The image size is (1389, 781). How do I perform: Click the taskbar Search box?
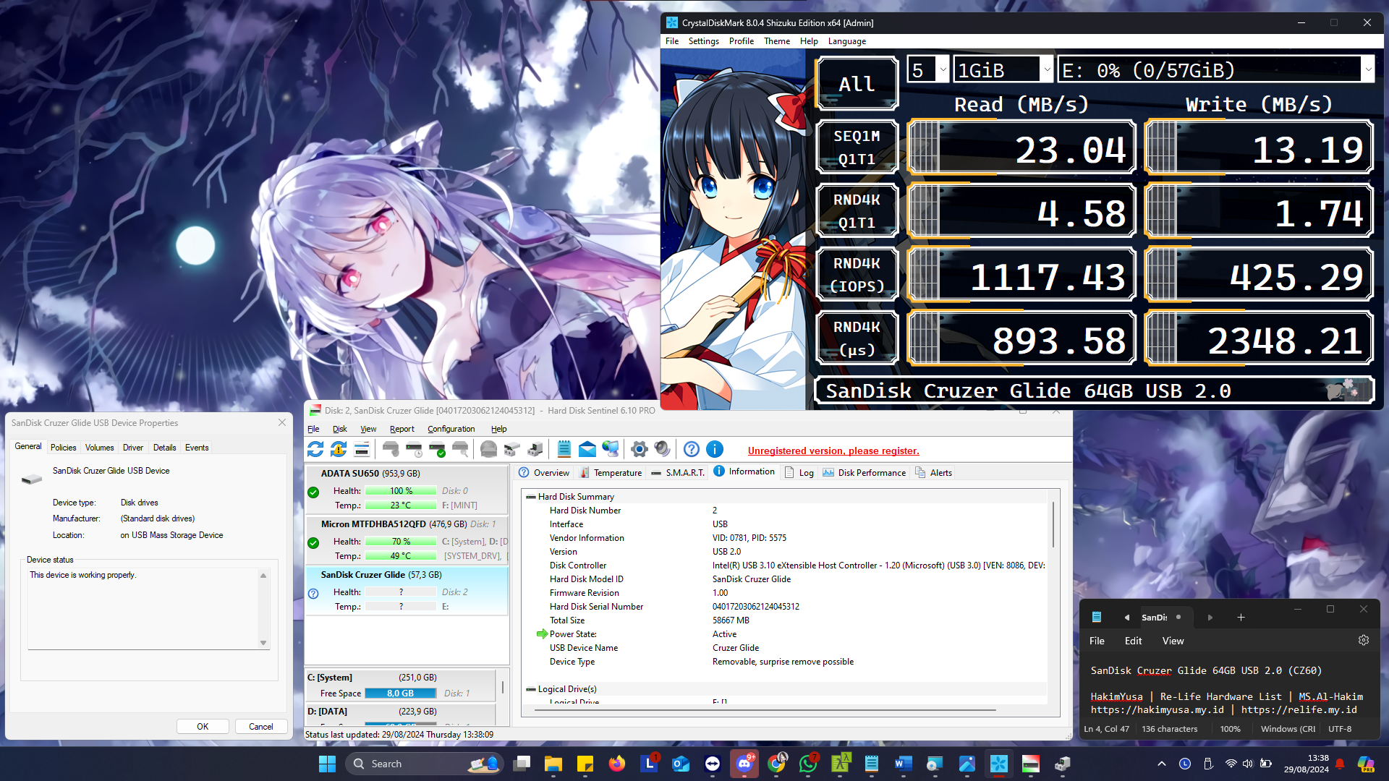point(423,764)
